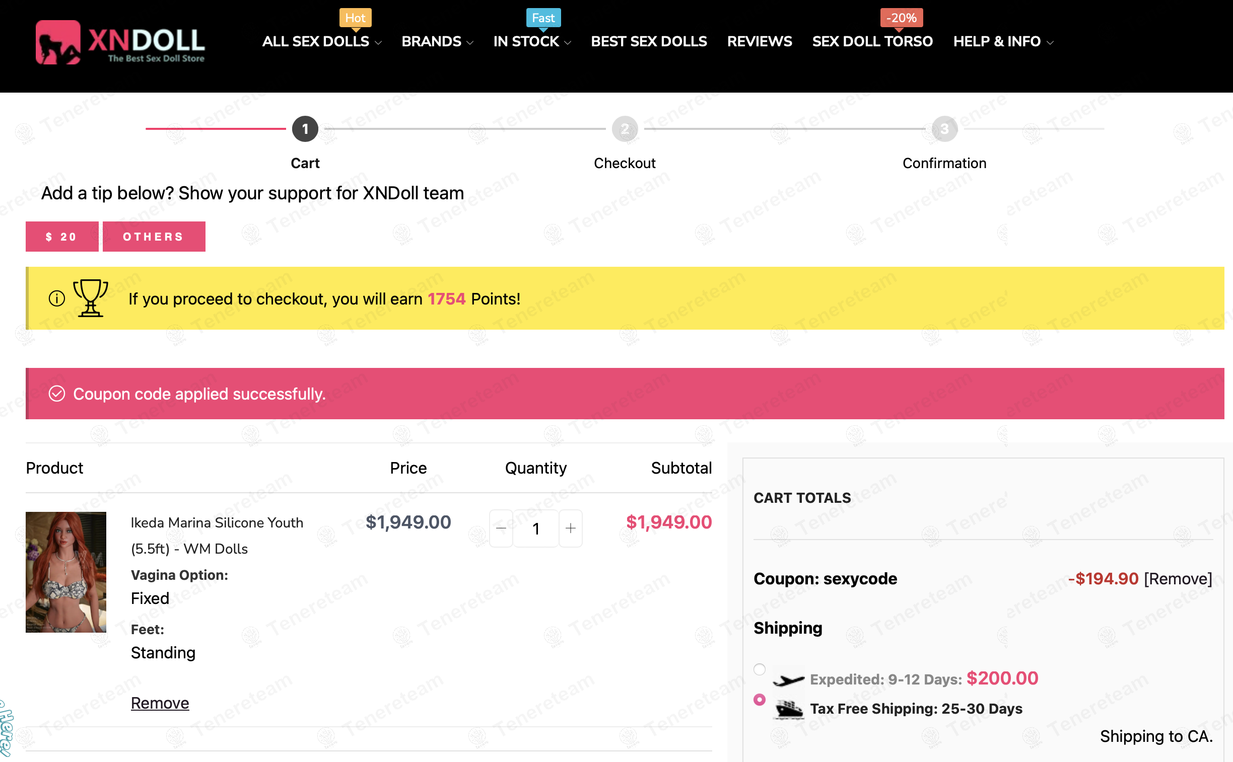Viewport: 1233px width, 762px height.
Task: Click the CART TOTALS heading
Action: click(x=802, y=498)
